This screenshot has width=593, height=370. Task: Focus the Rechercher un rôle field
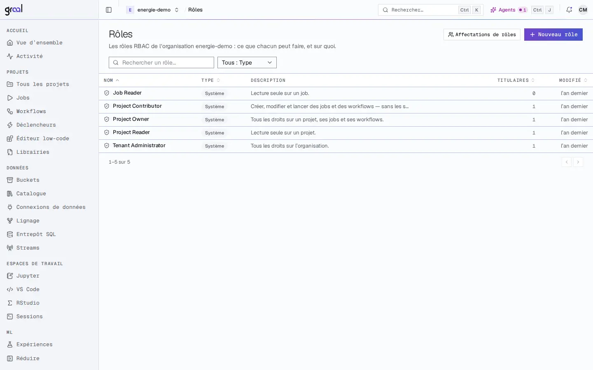tap(161, 62)
